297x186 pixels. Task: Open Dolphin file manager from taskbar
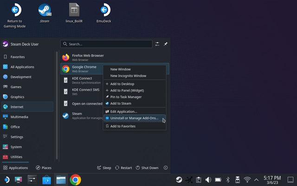coord(61,179)
